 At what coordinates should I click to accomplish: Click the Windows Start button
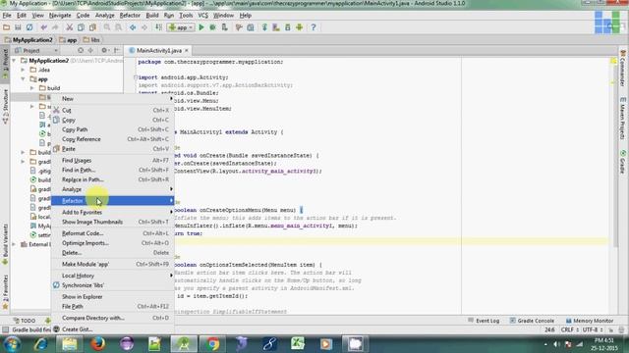[12, 344]
